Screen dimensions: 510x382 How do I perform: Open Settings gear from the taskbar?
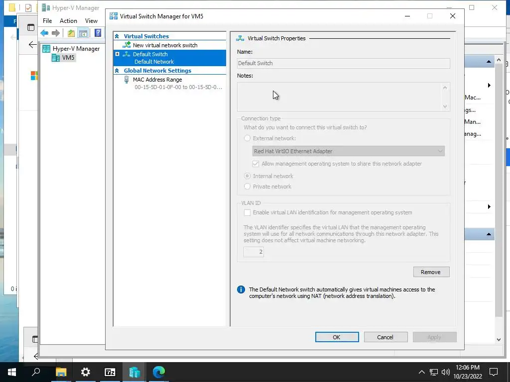point(85,372)
